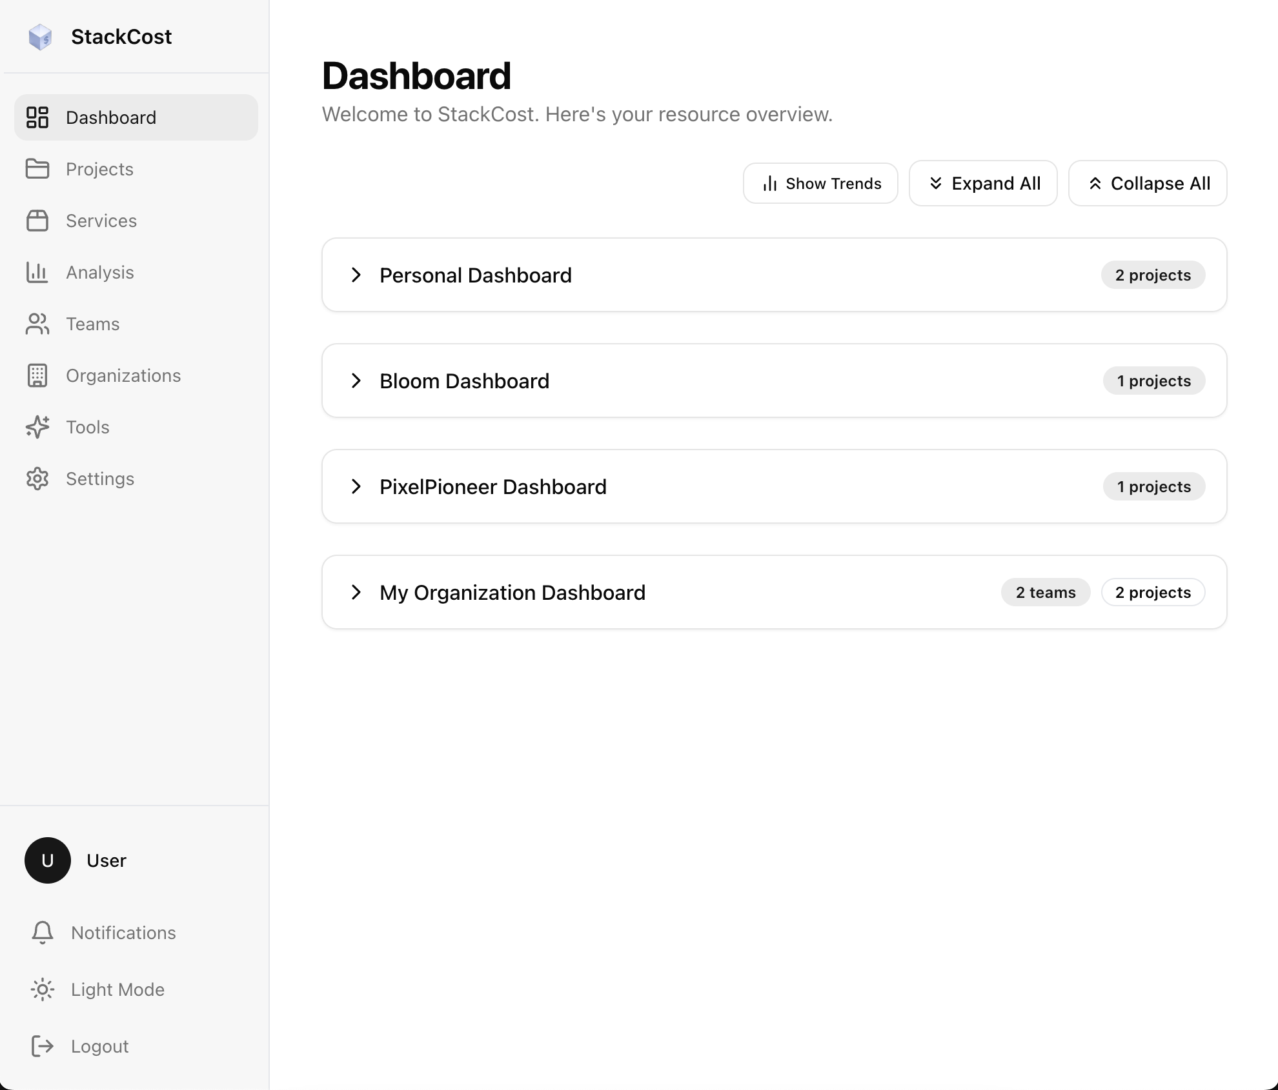Click the Personal Dashboard title text
This screenshot has width=1278, height=1090.
click(476, 275)
